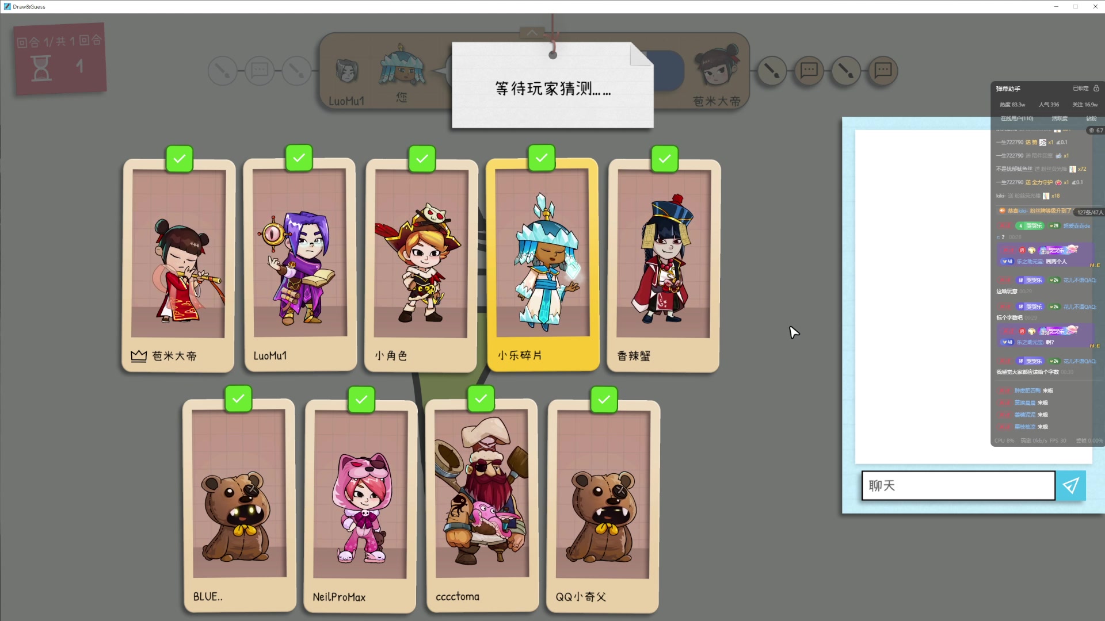1105x621 pixels.
Task: Click the first brush step icon on left timeline
Action: click(x=222, y=71)
